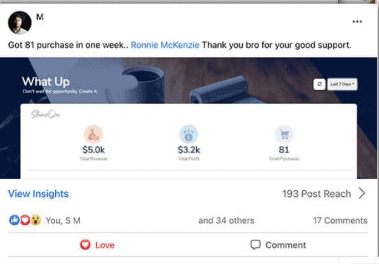
Task: Click the Total Profit icon
Action: (189, 134)
